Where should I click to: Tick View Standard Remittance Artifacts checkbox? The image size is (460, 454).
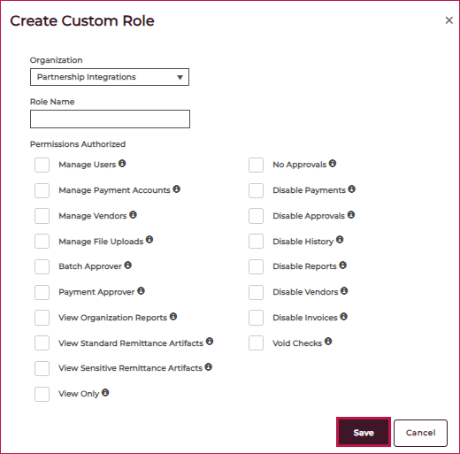coord(42,342)
